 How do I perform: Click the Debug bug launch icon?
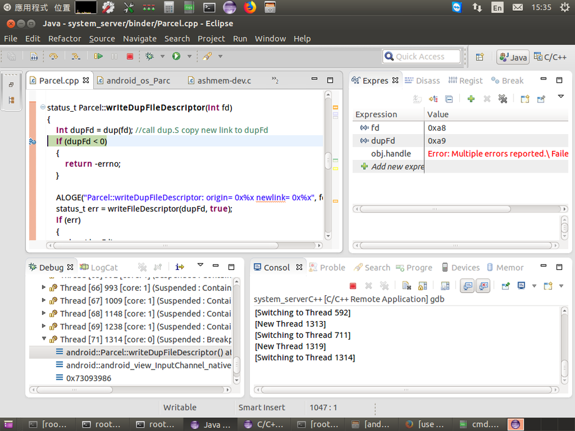pos(149,56)
